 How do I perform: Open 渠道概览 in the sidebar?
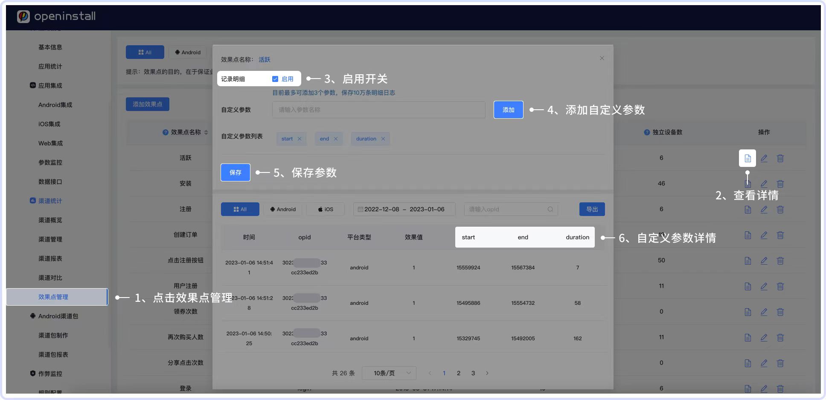pos(50,220)
